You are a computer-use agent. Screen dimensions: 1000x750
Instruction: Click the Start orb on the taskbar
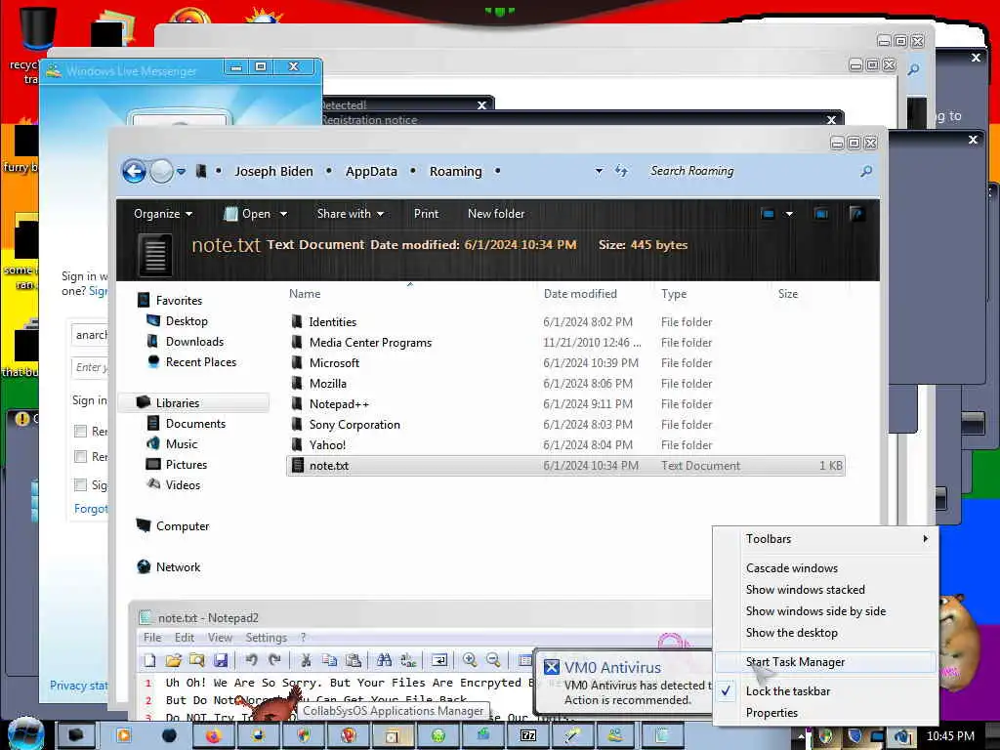[25, 734]
